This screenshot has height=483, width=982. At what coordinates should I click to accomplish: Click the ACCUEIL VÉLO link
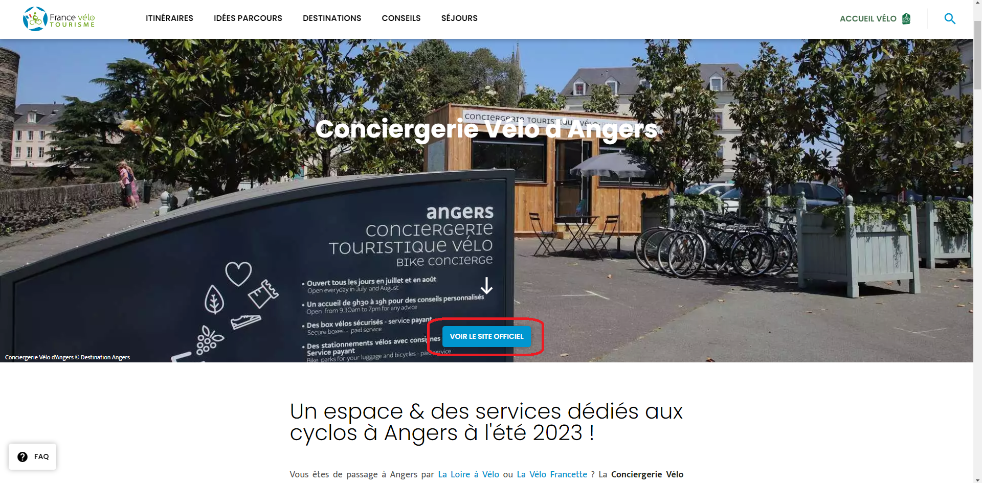pos(868,19)
